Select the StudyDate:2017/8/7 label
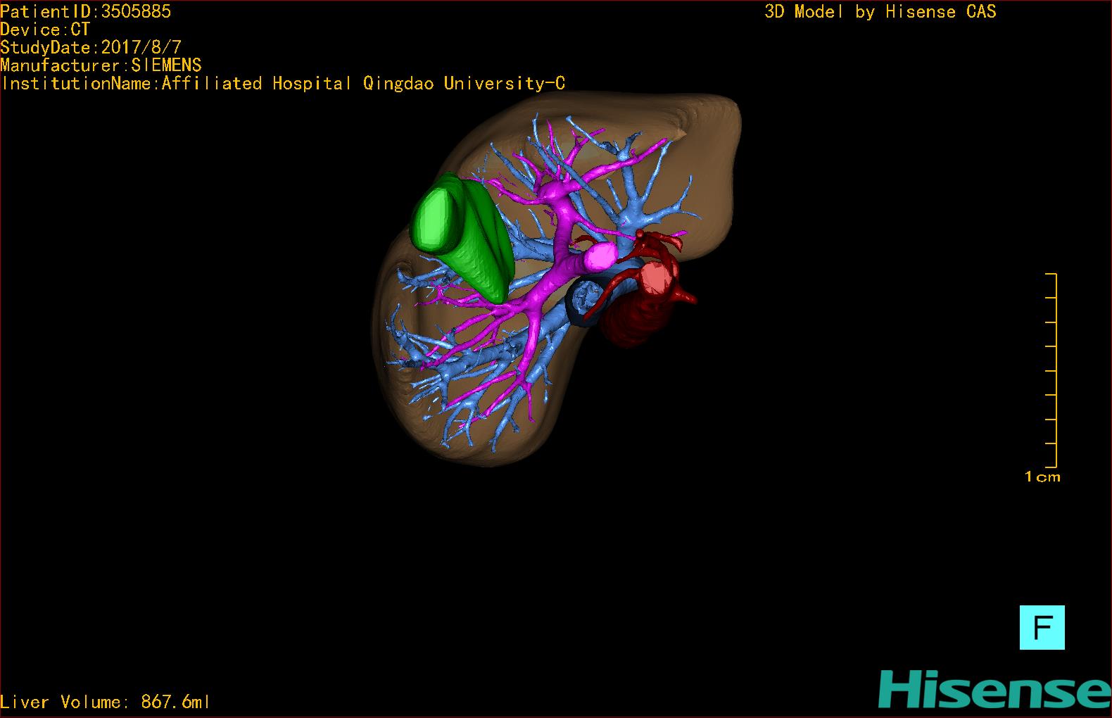The width and height of the screenshot is (1112, 718). 91,48
